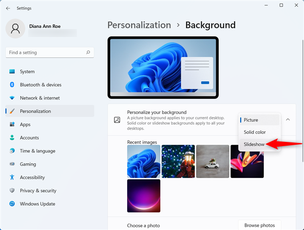Maximize the Settings window
The image size is (304, 230).
[x=281, y=6]
